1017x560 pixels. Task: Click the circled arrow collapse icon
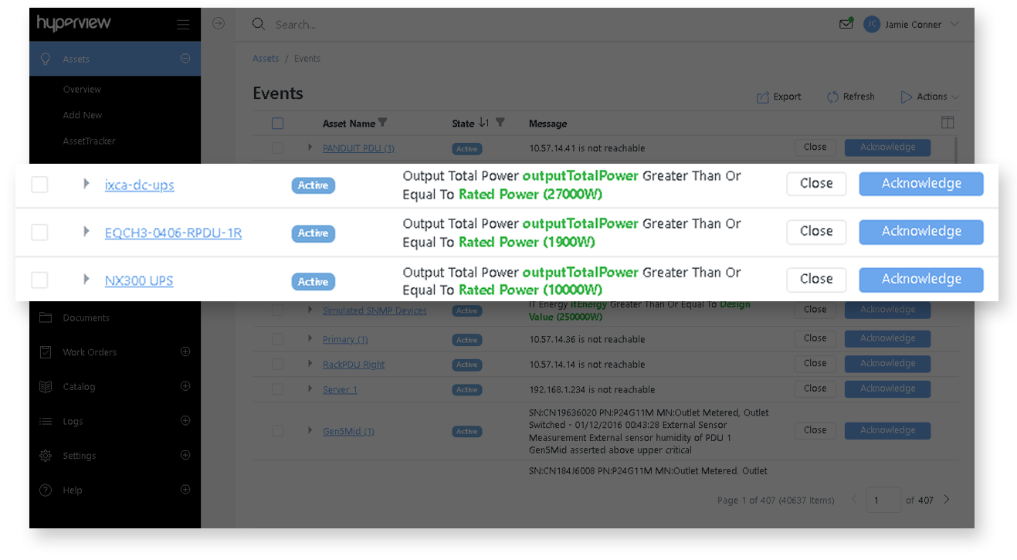point(219,24)
